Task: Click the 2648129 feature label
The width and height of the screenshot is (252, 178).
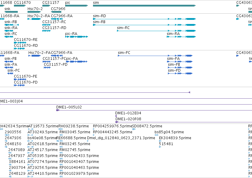Action: [17, 174]
